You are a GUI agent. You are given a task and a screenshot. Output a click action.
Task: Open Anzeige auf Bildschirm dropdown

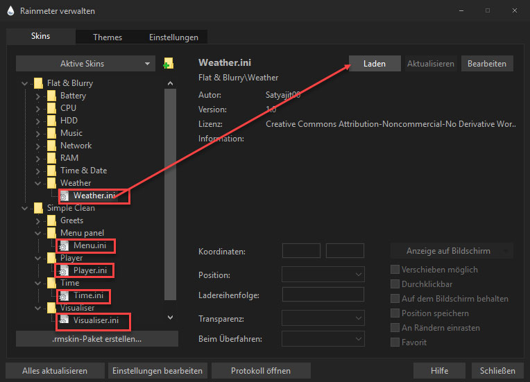452,250
